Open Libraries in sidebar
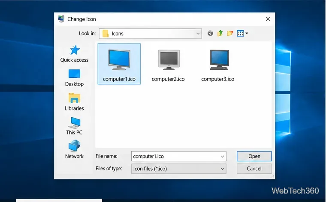Screen dimensions: 326x202 tap(74, 102)
